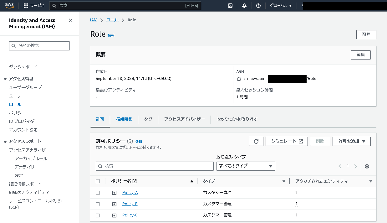Click the AWS logo home icon

point(9,5)
